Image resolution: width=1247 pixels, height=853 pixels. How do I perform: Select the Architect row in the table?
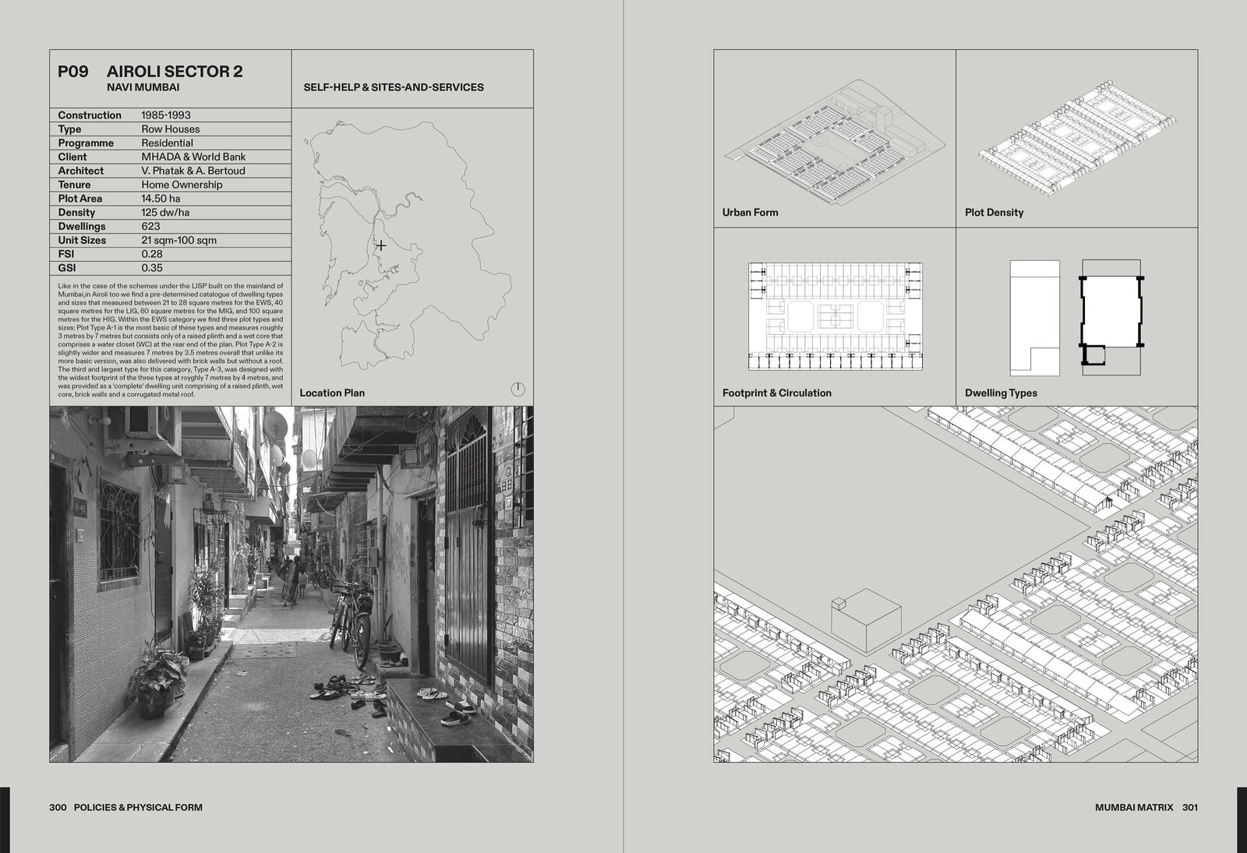coord(170,171)
